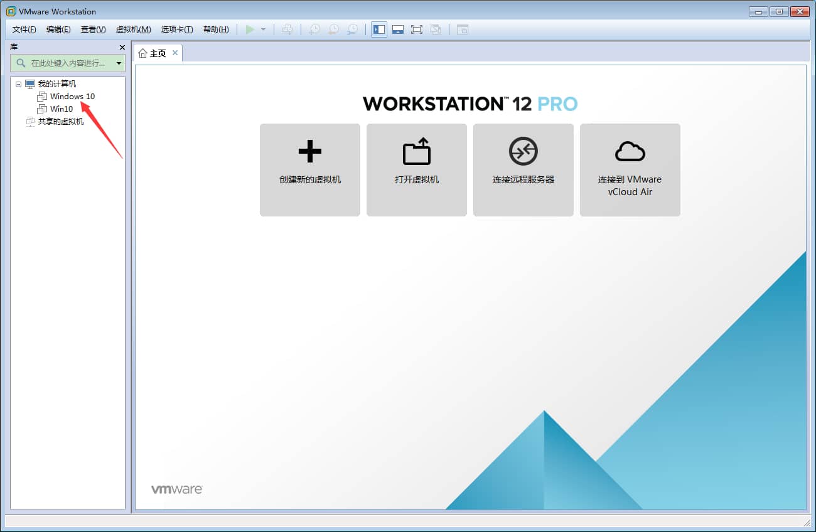Click the window resize grip corner
Screen dimensions: 816x532
[807, 522]
